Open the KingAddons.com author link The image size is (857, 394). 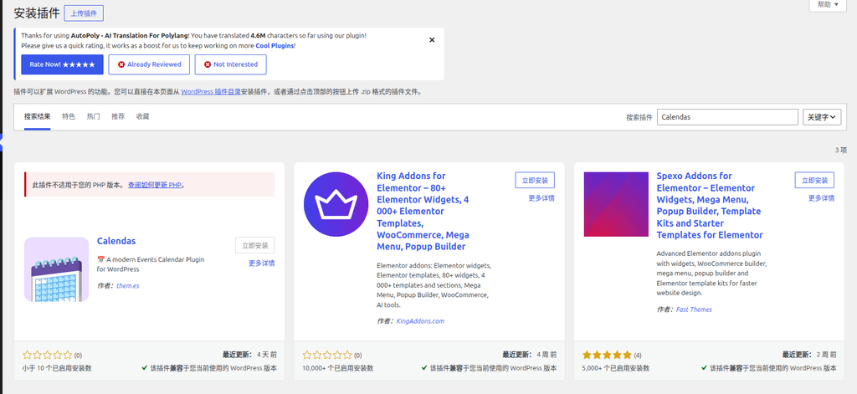[420, 321]
